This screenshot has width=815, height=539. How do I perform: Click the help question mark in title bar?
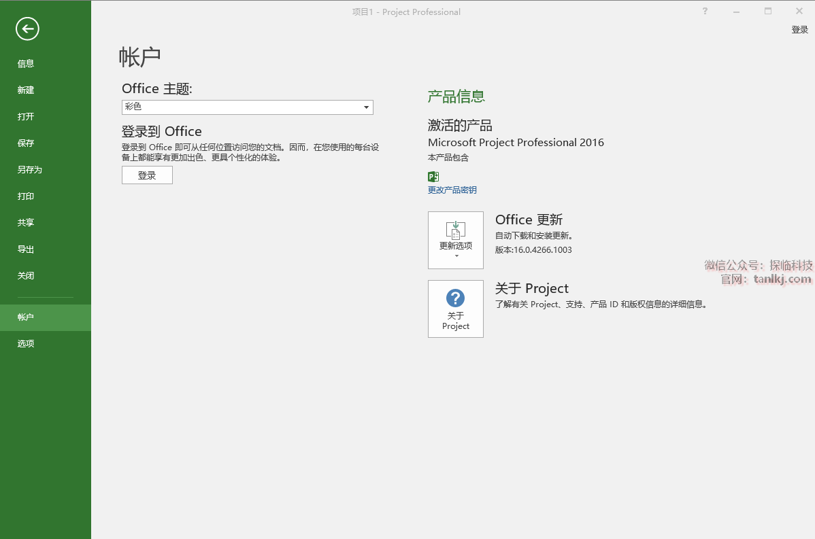pyautogui.click(x=705, y=11)
